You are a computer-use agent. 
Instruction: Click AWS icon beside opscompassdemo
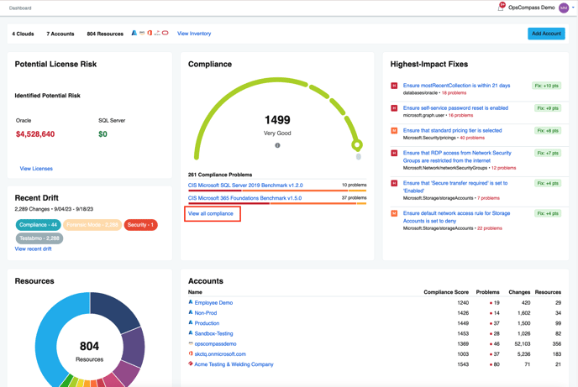tap(191, 343)
